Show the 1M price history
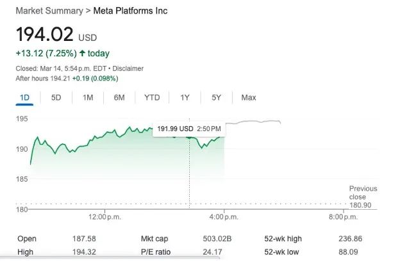395x261 pixels. pyautogui.click(x=88, y=97)
